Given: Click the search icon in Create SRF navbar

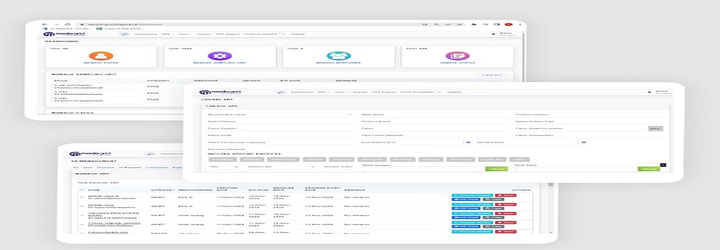Looking at the screenshot, I should [280, 92].
